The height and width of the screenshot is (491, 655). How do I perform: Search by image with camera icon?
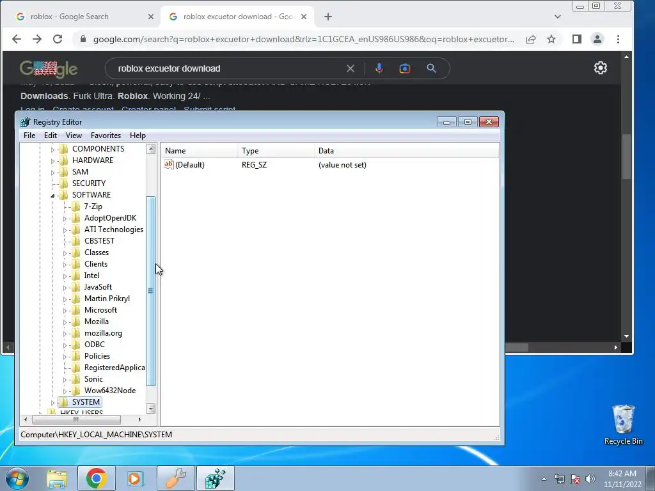pyautogui.click(x=405, y=68)
